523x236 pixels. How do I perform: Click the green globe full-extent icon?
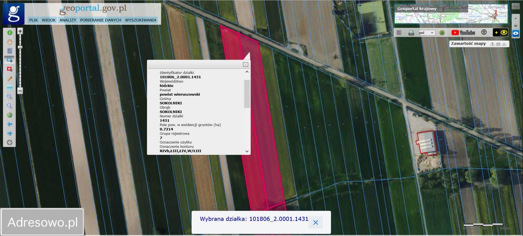coord(9,115)
